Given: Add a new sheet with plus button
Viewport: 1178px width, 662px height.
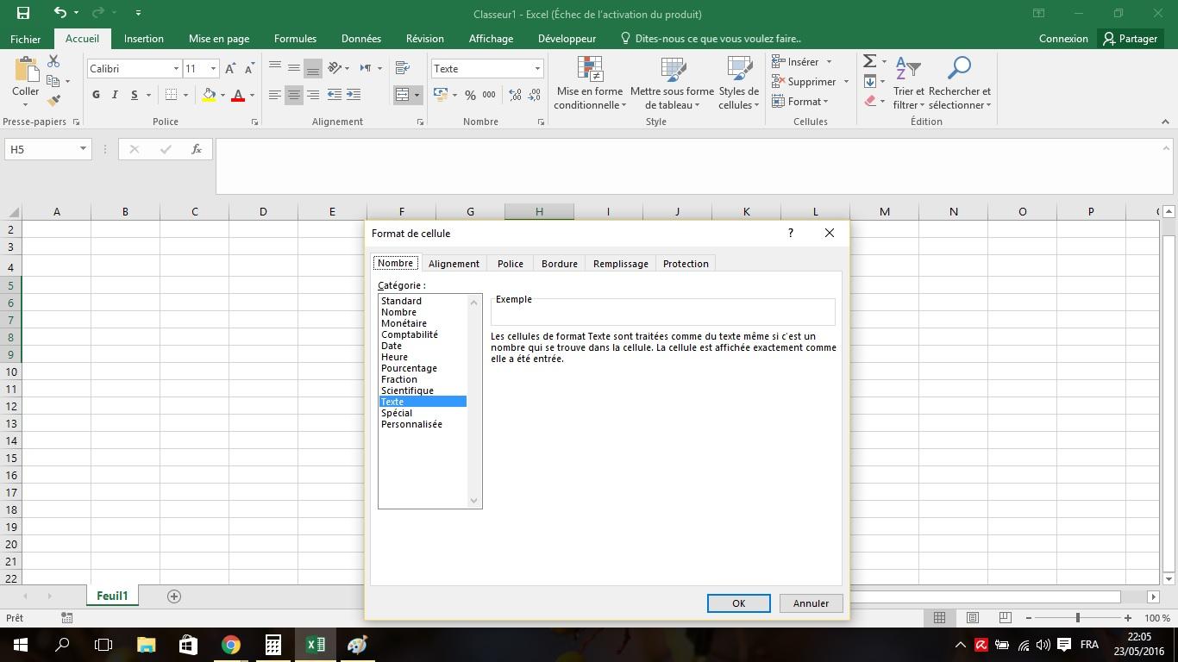Looking at the screenshot, I should [174, 596].
